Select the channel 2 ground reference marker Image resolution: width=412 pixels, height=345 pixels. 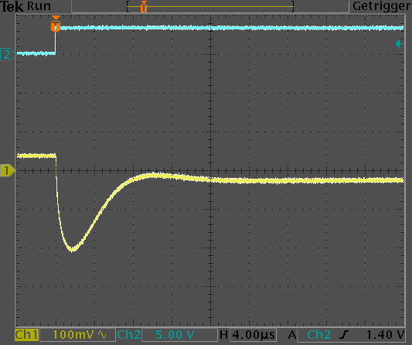[x=8, y=54]
